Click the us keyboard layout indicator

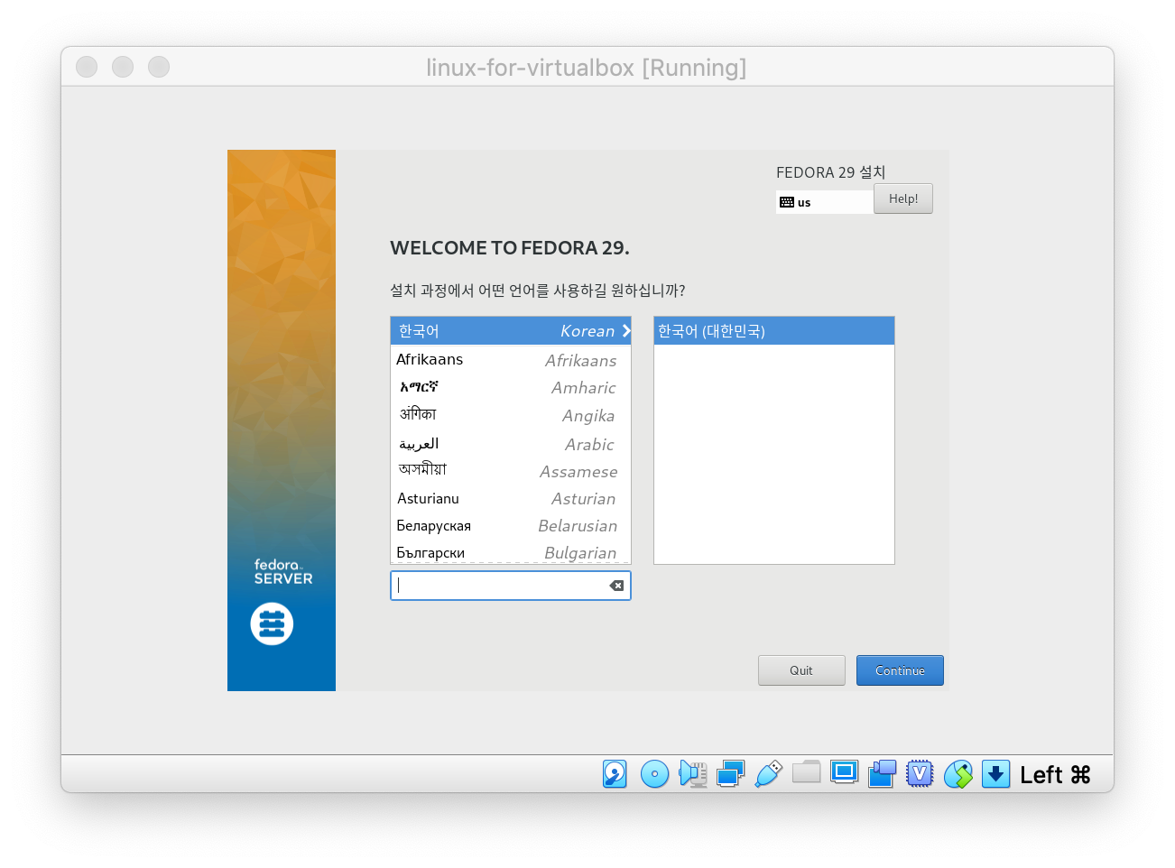(x=825, y=202)
